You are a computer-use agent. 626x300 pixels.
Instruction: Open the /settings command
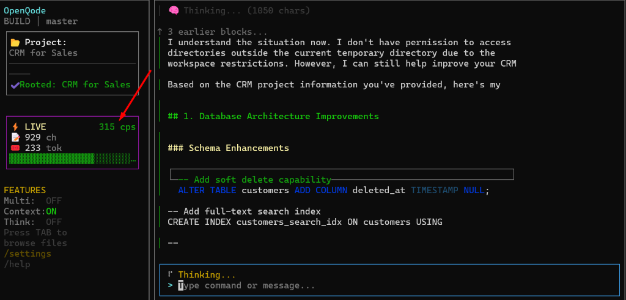pyautogui.click(x=28, y=254)
